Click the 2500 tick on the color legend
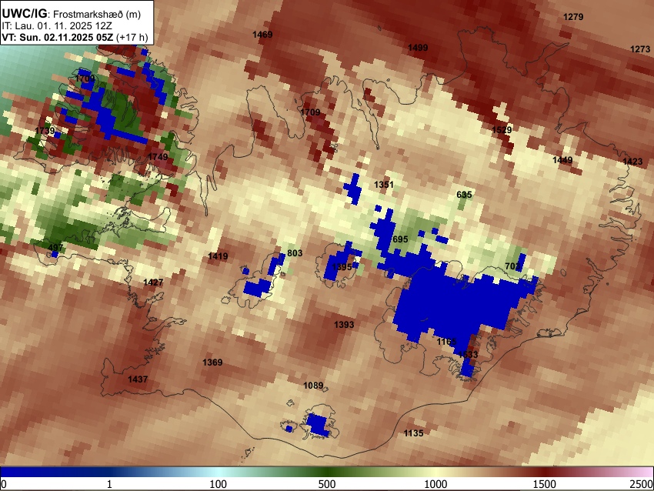This screenshot has height=491, width=654. (642, 484)
